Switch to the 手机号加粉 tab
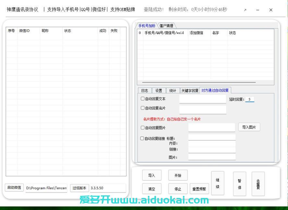This screenshot has height=210, width=288. pyautogui.click(x=147, y=26)
